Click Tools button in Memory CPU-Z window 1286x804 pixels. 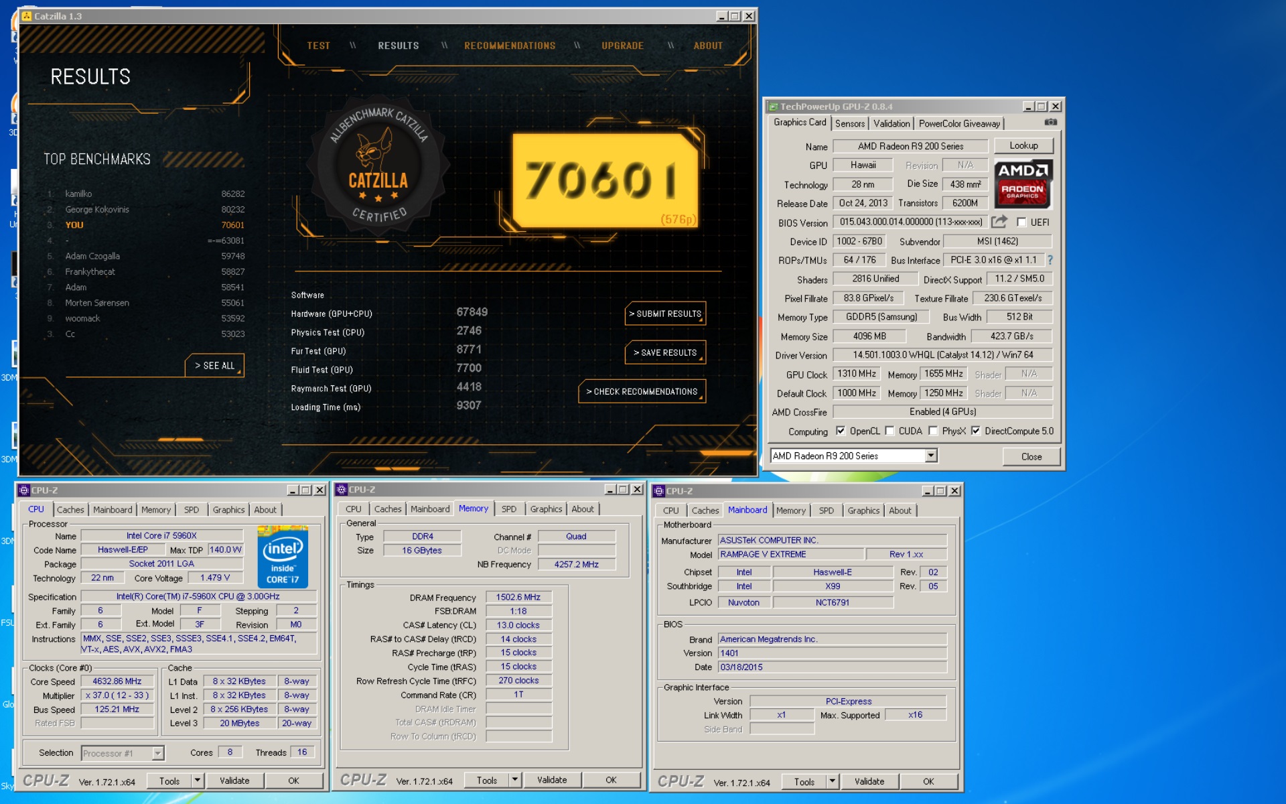pyautogui.click(x=487, y=780)
